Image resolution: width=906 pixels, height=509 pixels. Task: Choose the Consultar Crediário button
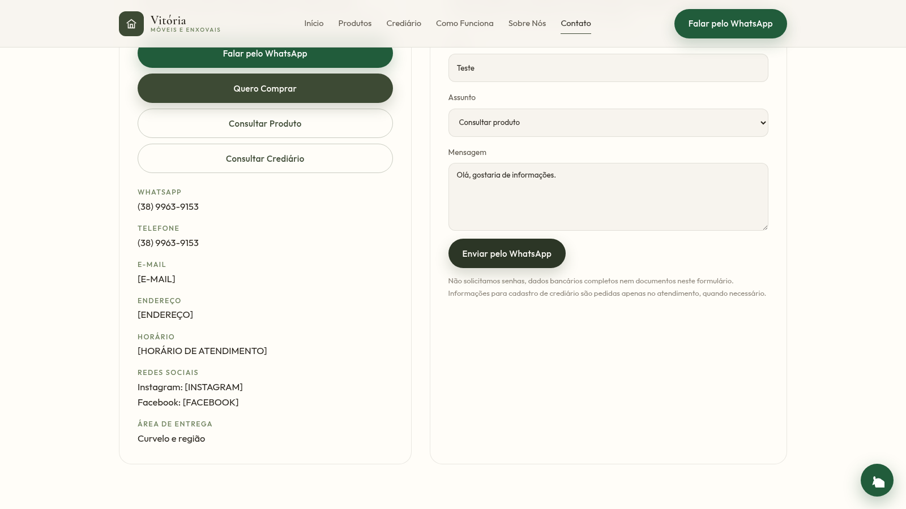[265, 158]
